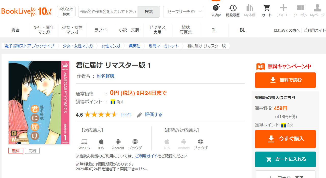Select the ラノベ category tab
The image size is (326, 178).
coord(101,30)
